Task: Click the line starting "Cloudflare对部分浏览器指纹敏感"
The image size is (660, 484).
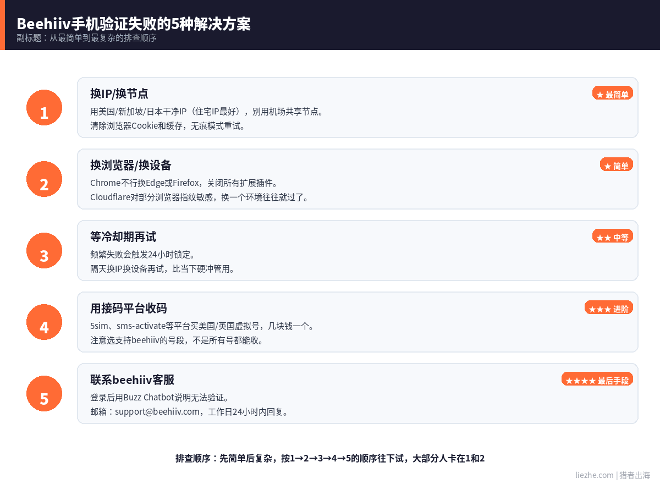Action: tap(200, 197)
